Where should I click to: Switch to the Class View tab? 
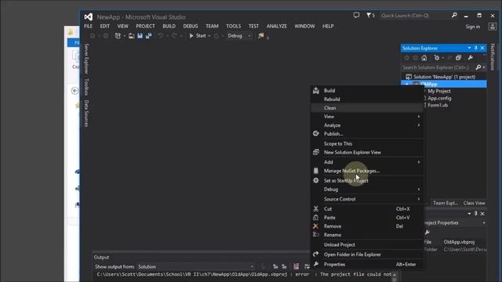(x=474, y=203)
